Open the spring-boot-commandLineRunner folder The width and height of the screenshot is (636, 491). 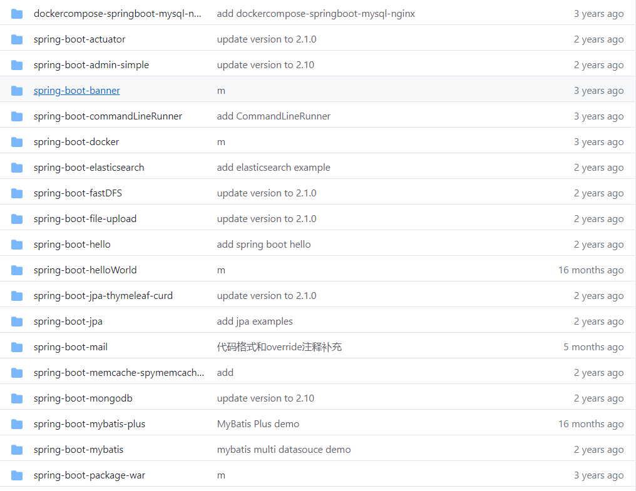108,116
